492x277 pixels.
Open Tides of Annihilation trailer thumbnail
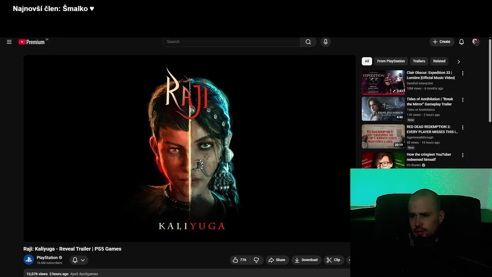pyautogui.click(x=383, y=109)
